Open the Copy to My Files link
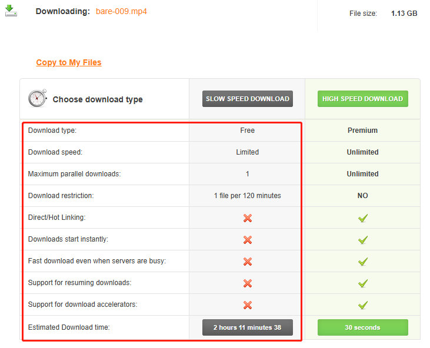 (69, 62)
